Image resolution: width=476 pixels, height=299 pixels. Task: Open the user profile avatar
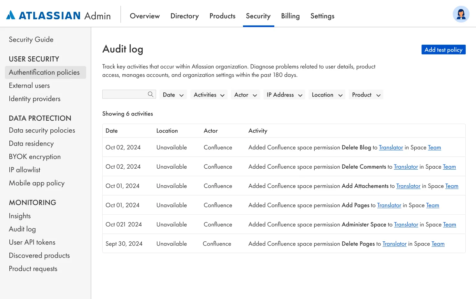(461, 14)
